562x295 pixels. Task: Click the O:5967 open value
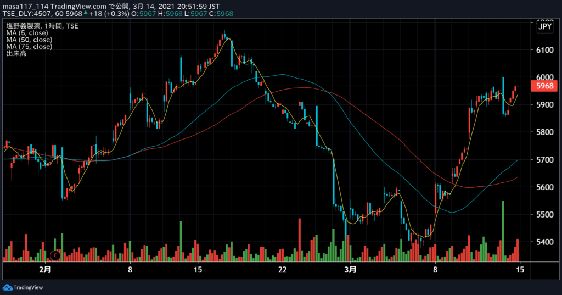click(x=143, y=14)
